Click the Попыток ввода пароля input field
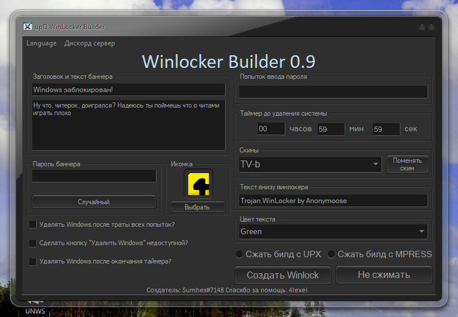Image resolution: width=458 pixels, height=317 pixels. tap(333, 92)
